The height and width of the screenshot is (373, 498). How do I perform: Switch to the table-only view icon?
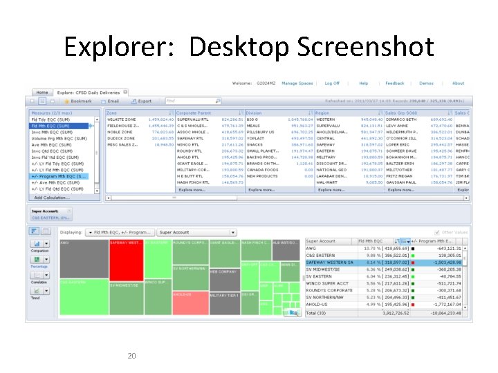46,231
